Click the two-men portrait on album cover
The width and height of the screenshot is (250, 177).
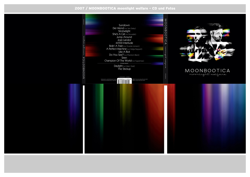[207, 42]
